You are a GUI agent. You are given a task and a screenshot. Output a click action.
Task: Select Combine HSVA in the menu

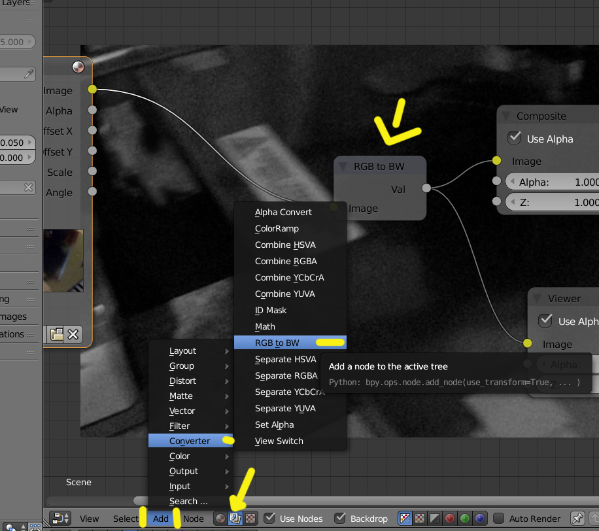tap(290, 245)
